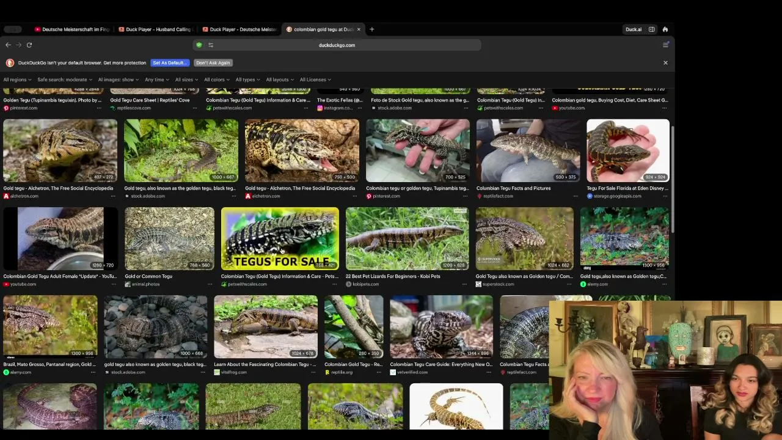Open 'Colombian Tegu Care Guide: Everything' link
Screen dimensions: 782x440
pyautogui.click(x=441, y=364)
